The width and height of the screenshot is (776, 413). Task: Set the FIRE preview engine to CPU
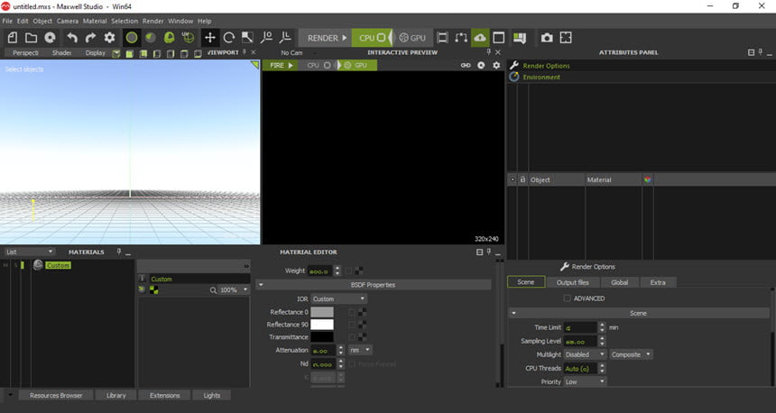pos(318,65)
